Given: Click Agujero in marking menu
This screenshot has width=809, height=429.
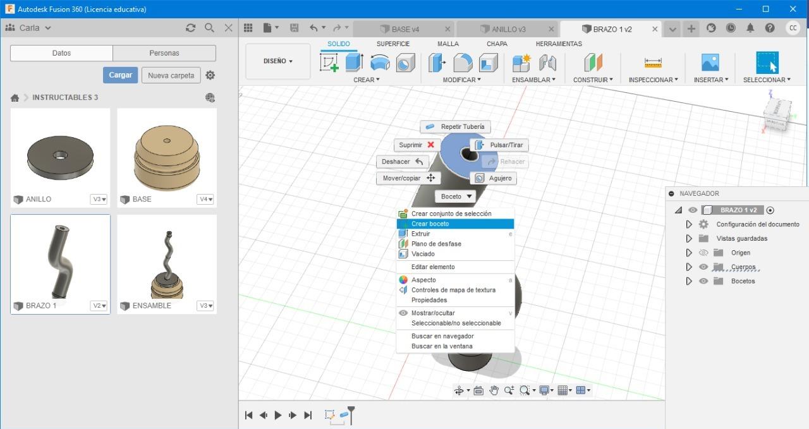Looking at the screenshot, I should [492, 178].
